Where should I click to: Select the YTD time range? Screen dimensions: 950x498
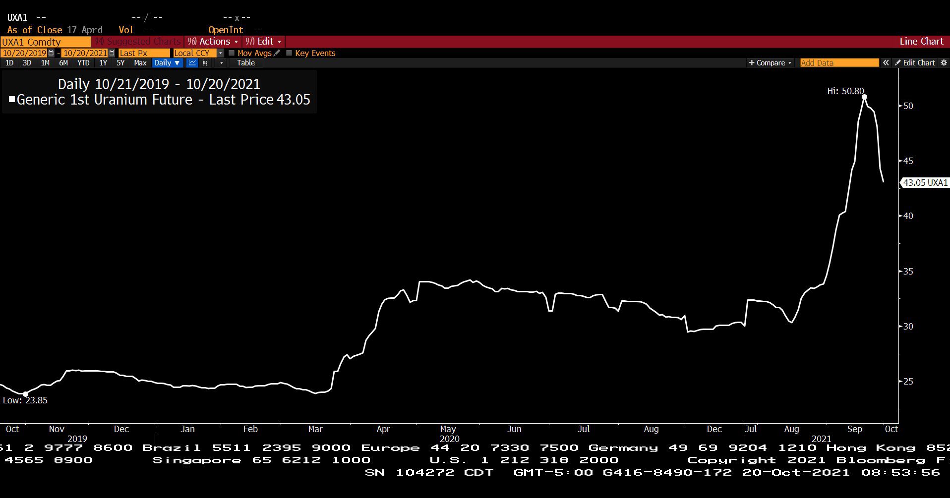point(83,63)
